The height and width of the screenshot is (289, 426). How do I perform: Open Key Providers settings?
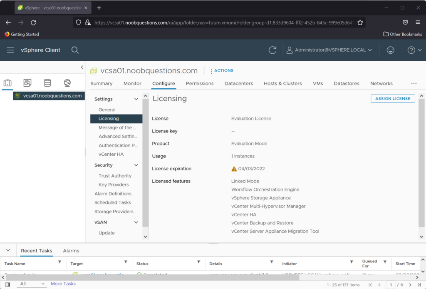pos(114,184)
